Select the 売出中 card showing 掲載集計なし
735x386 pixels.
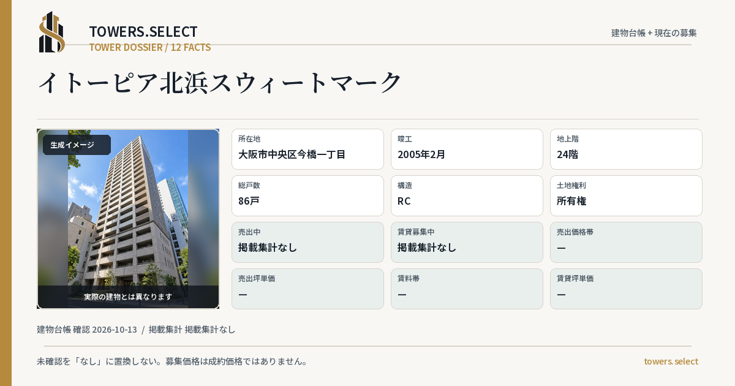307,242
